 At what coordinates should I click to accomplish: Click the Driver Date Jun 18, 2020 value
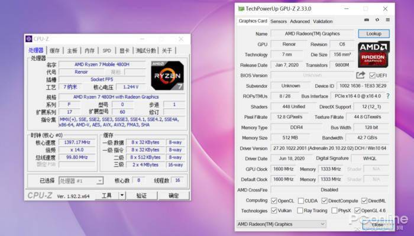[292, 159]
